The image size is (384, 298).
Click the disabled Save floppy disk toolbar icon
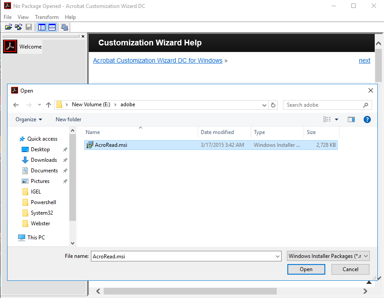(x=29, y=27)
